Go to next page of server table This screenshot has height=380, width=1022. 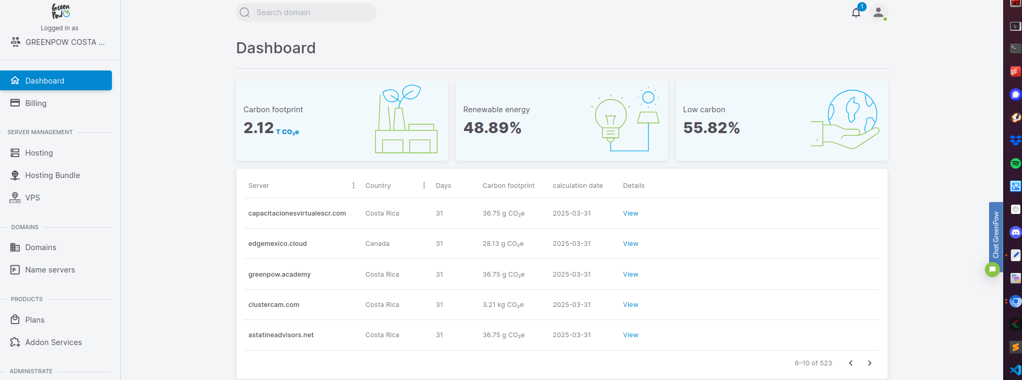(x=869, y=363)
